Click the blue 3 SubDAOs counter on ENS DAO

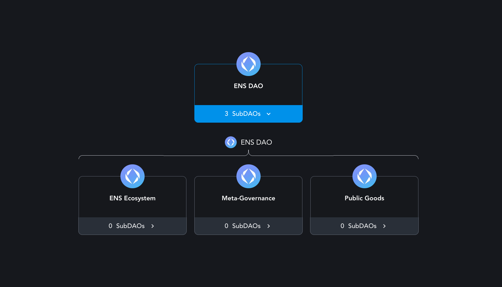(x=243, y=114)
